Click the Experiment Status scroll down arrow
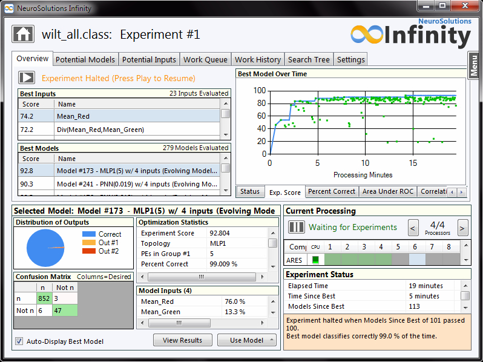This screenshot has width=483, height=362. [x=465, y=308]
